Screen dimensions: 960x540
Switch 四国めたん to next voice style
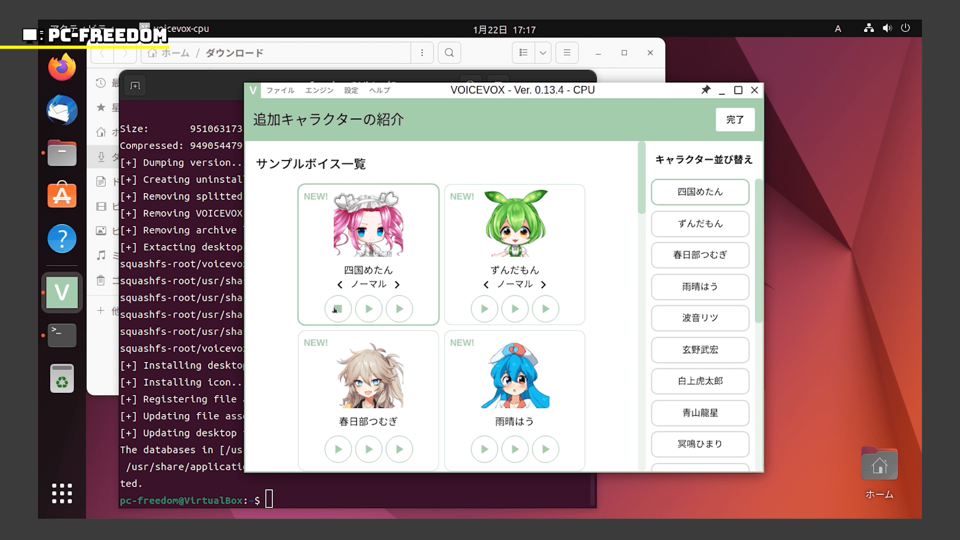[x=397, y=284]
